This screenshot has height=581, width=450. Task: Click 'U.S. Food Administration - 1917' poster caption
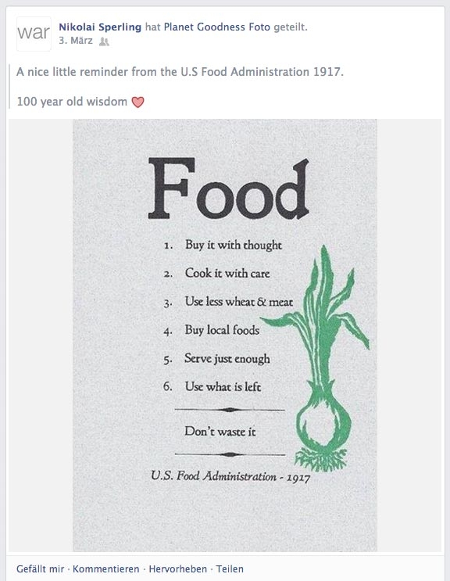[230, 476]
